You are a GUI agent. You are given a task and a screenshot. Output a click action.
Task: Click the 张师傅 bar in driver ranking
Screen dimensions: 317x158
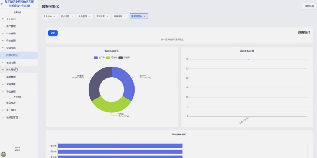tap(120, 146)
